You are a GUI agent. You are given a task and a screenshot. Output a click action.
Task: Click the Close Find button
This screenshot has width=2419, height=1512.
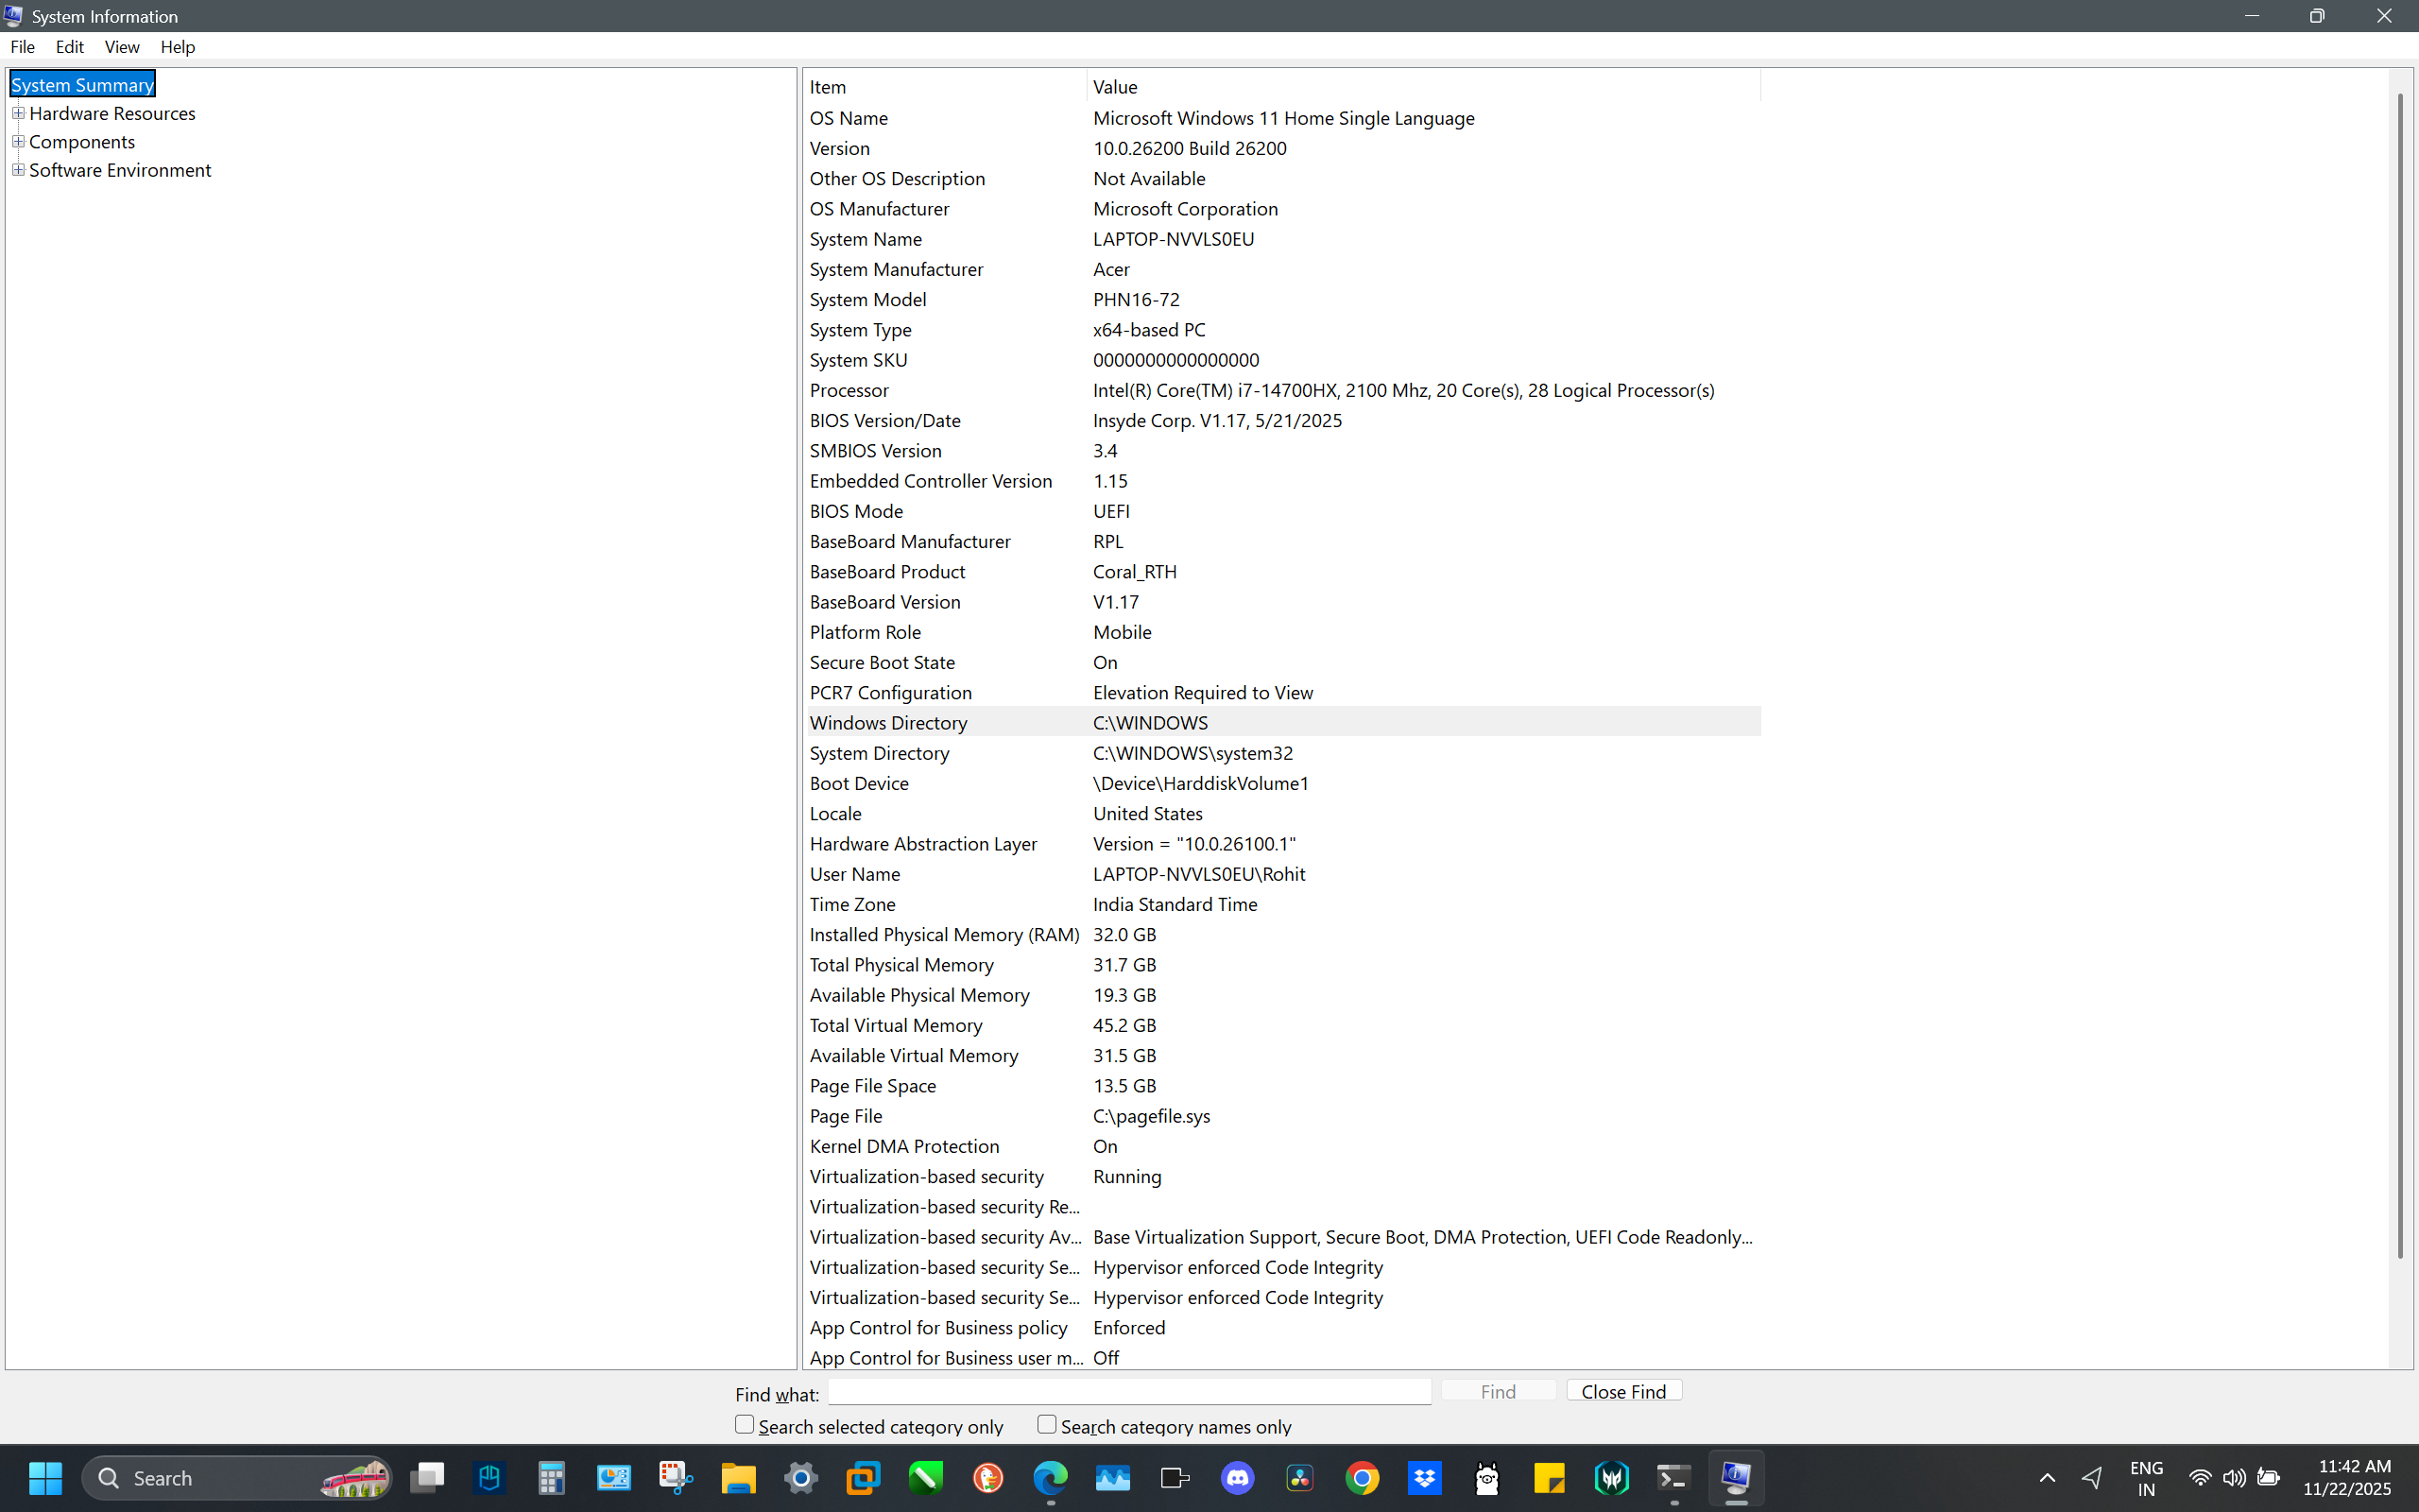pyautogui.click(x=1623, y=1391)
